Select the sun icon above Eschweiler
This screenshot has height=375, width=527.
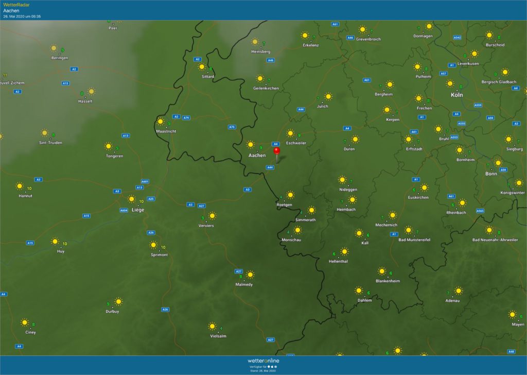pos(290,133)
